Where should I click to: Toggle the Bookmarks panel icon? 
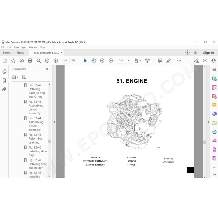(x=4, y=80)
